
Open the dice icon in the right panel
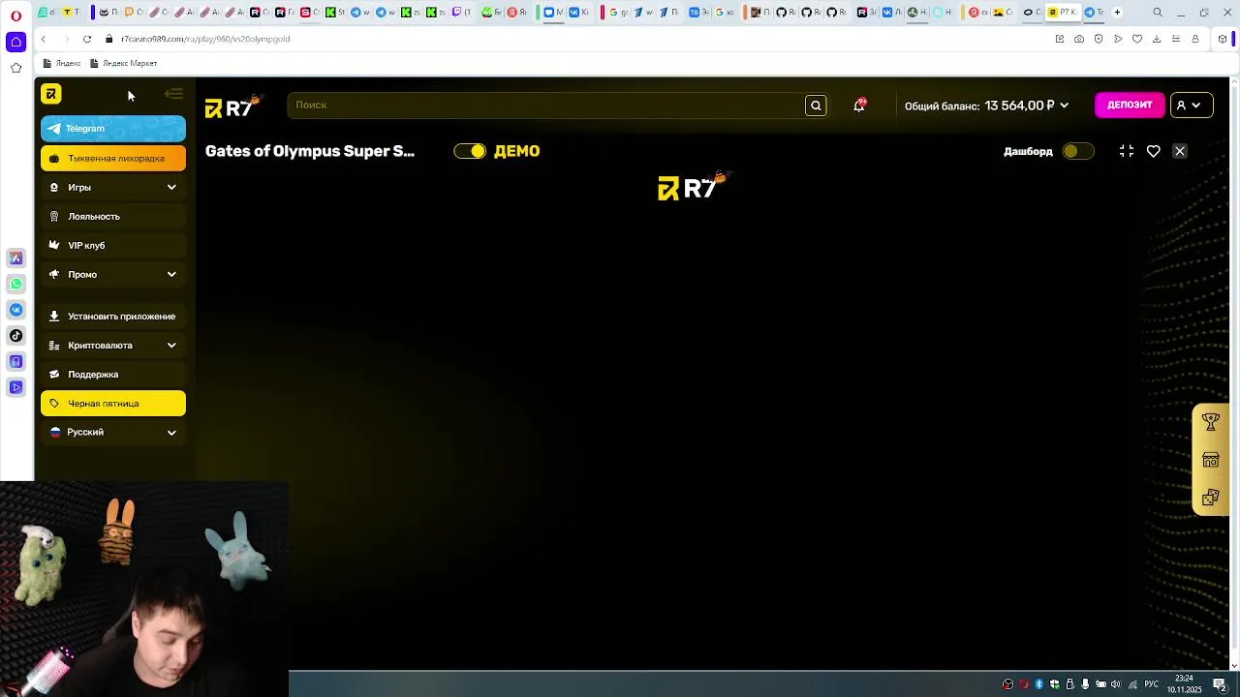[x=1211, y=498]
